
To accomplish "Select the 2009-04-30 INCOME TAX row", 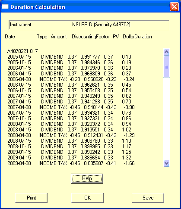I will (71, 163).
